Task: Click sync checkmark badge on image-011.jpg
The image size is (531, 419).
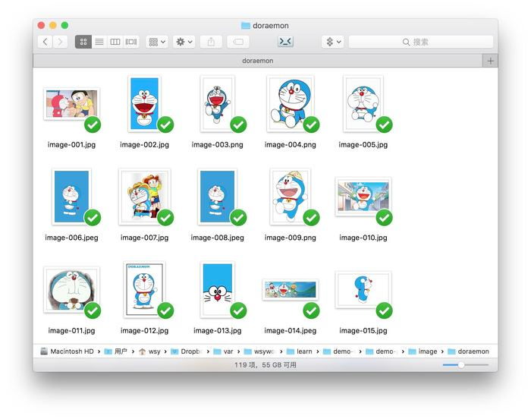Action: click(x=93, y=310)
